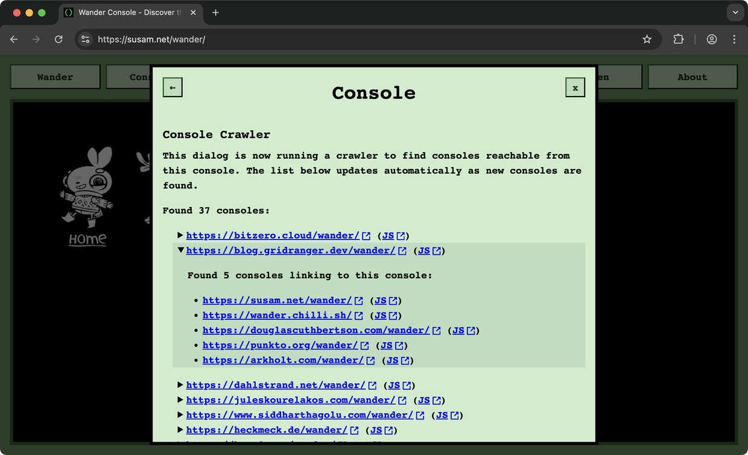
Task: Collapse the blog.gridranger.dev console entry
Action: pyautogui.click(x=180, y=250)
